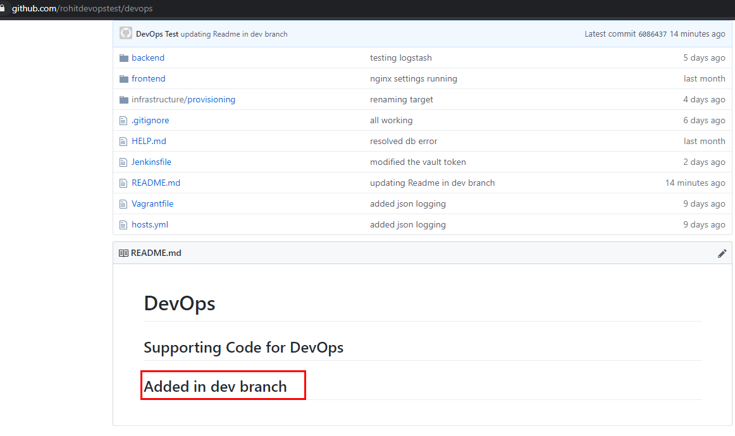Open the backend folder

pyautogui.click(x=148, y=58)
